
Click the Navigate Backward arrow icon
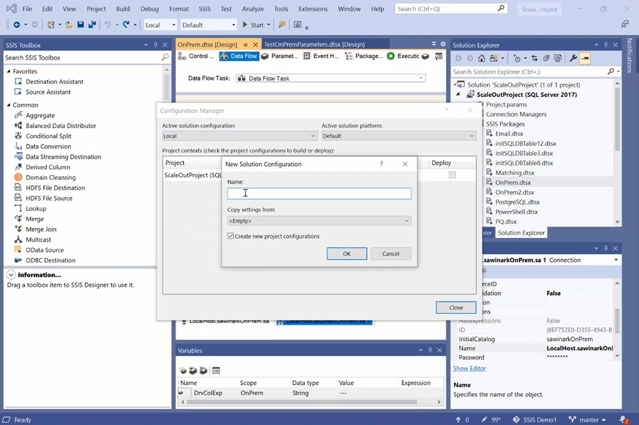point(17,25)
